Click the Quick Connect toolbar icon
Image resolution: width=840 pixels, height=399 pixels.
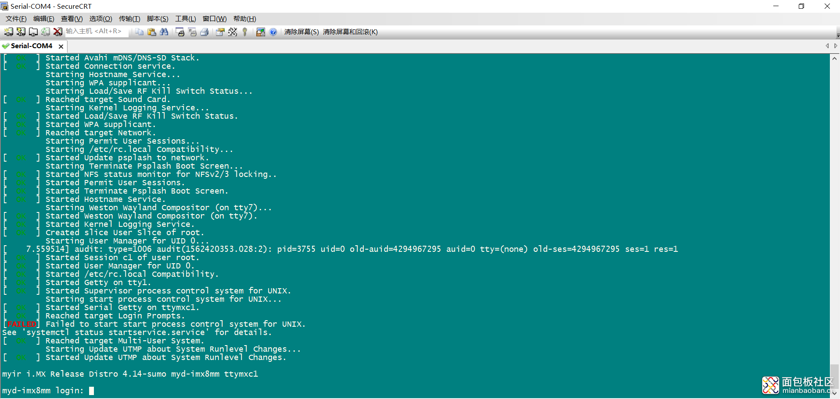point(21,32)
